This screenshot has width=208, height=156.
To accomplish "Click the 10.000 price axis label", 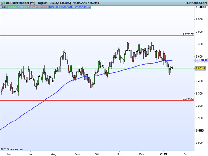I will pos(201,7).
